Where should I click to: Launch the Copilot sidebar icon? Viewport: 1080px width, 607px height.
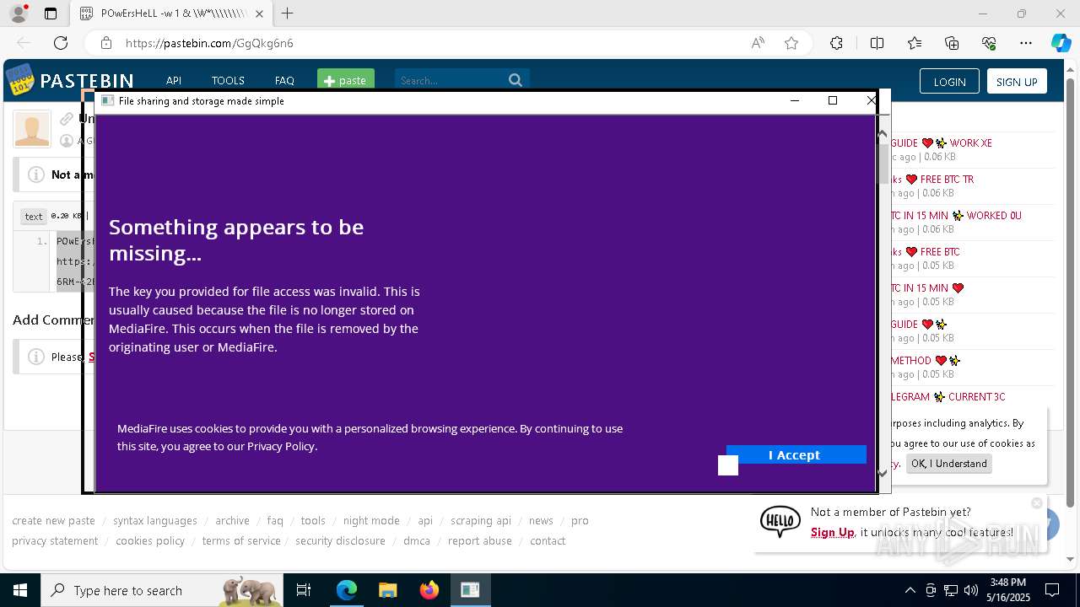(x=1061, y=43)
